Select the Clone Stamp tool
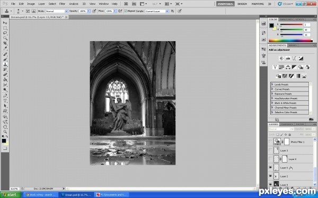The width and height of the screenshot is (318, 198). 5,64
